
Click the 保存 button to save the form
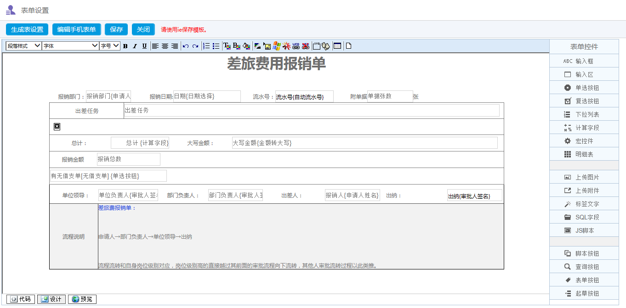(116, 29)
